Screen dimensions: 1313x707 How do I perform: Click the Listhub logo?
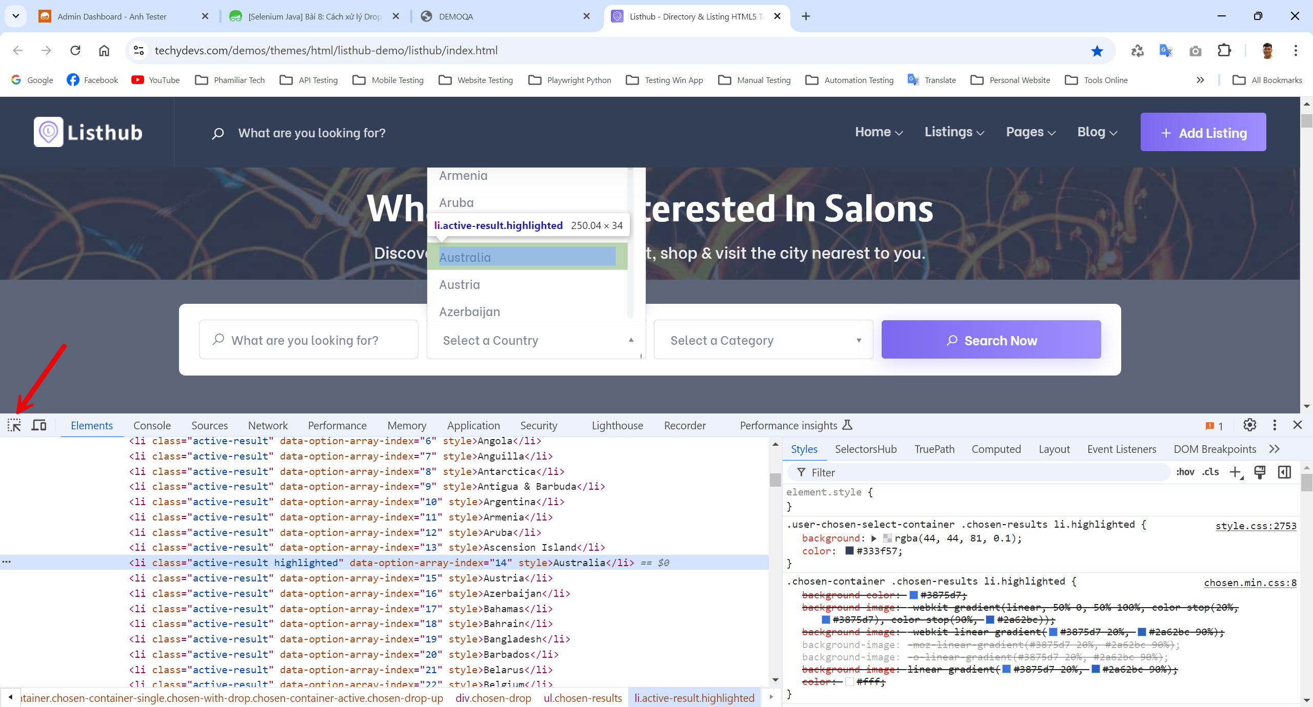click(x=88, y=132)
